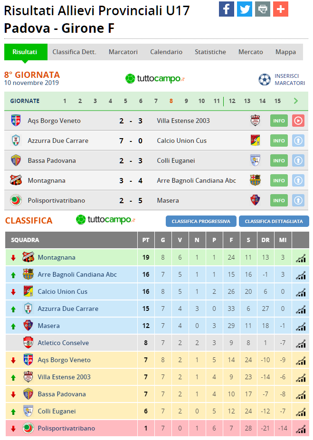Open trend chart icon for Montagnana
313x440 pixels.
301,258
